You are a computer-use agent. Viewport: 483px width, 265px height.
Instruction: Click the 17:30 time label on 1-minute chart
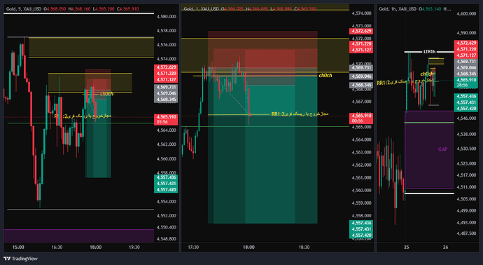pyautogui.click(x=193, y=247)
